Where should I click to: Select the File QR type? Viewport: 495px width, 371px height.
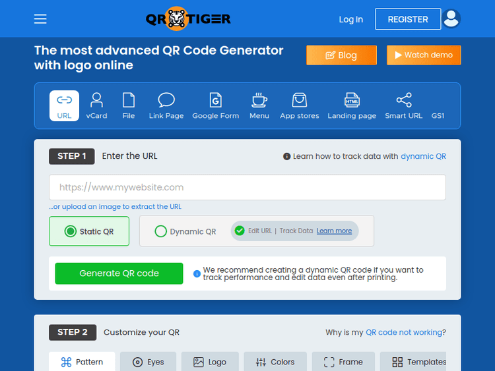pyautogui.click(x=129, y=106)
